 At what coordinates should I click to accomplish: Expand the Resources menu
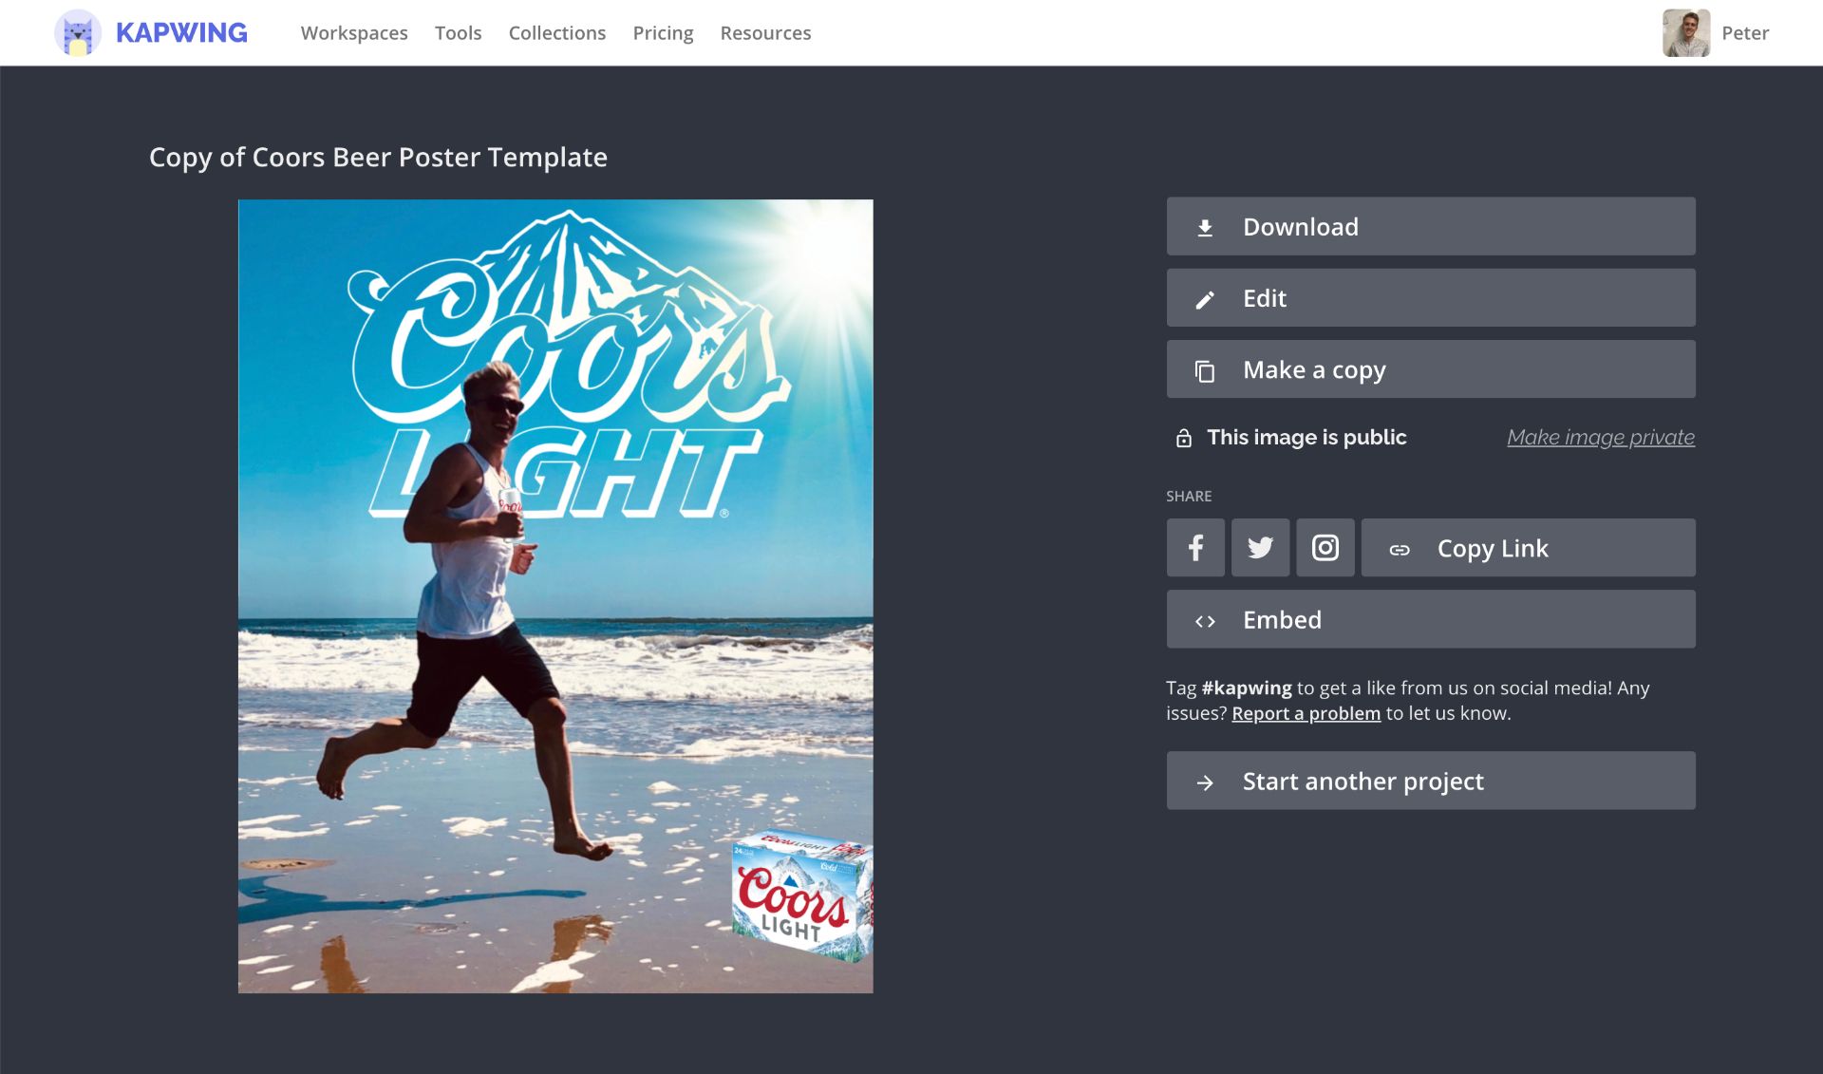[765, 33]
